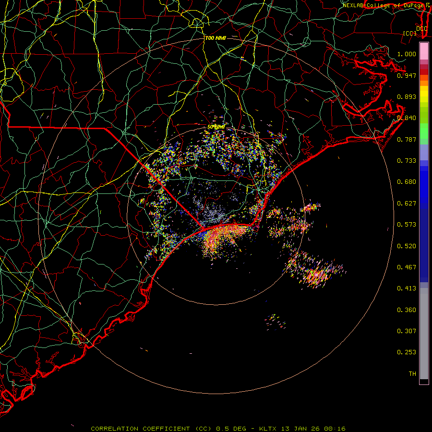
Task: Click the 0.947 scale value
Action: coord(407,75)
